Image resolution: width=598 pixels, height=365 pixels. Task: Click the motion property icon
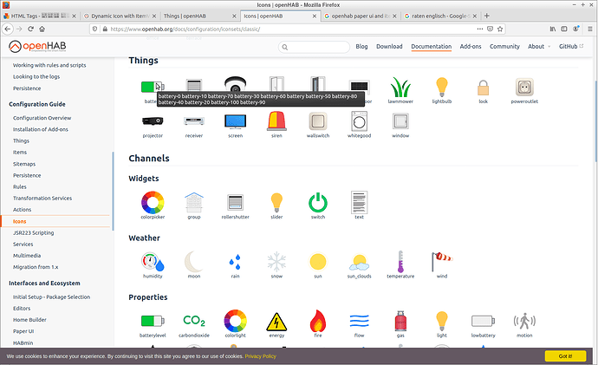coord(524,321)
